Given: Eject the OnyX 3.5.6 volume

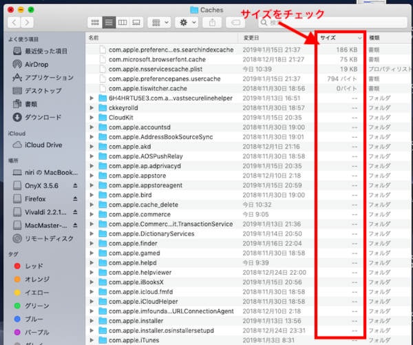Looking at the screenshot, I should 75,185.
